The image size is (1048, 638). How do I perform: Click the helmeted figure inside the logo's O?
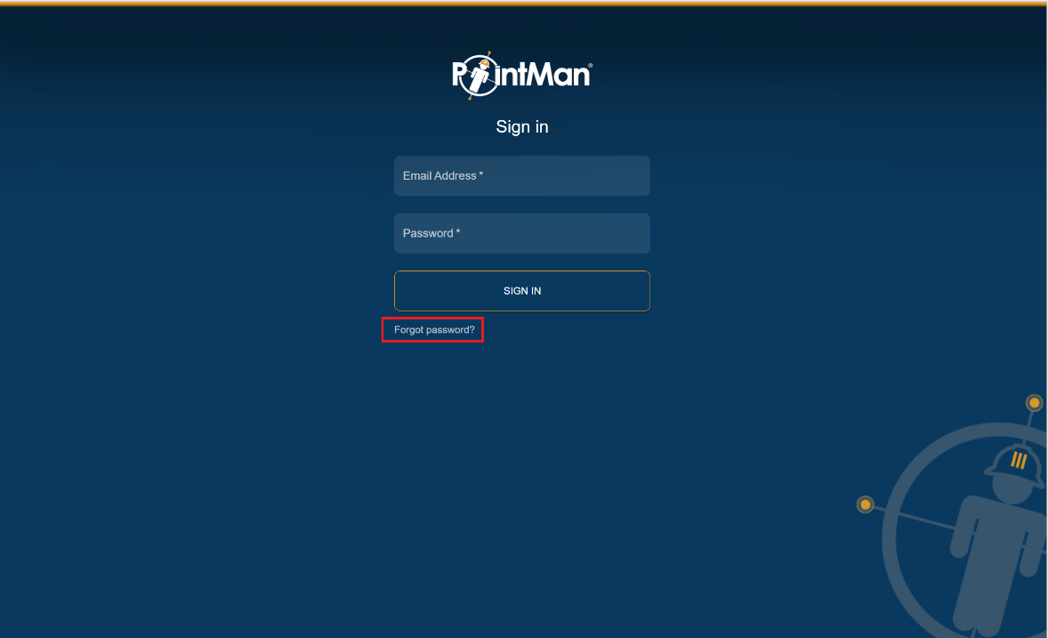pos(480,77)
